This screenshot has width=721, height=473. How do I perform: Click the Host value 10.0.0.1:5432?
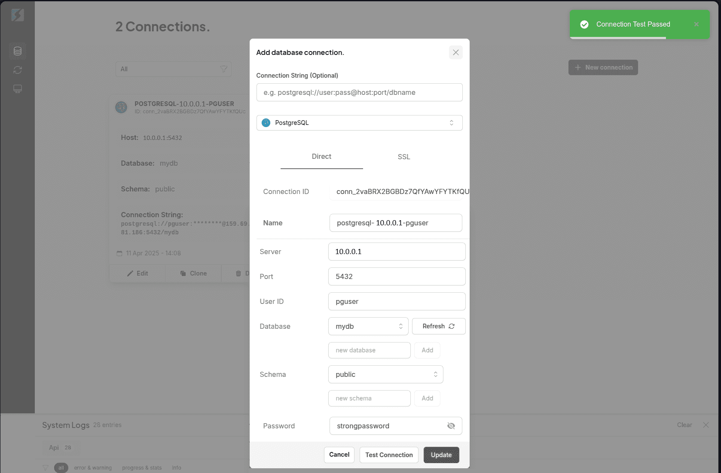(162, 138)
